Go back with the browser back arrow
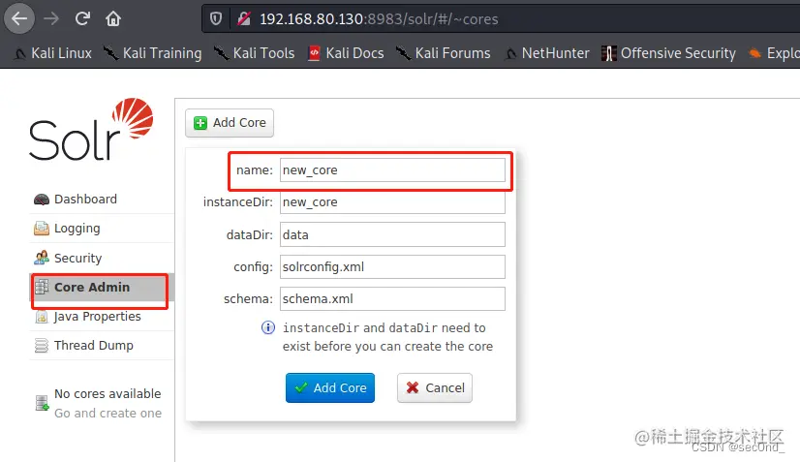 coord(19,19)
